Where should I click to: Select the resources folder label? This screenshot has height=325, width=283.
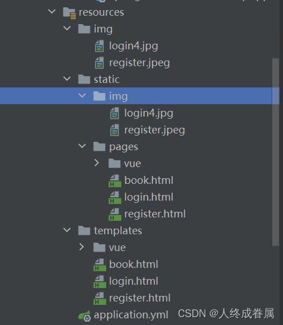point(101,12)
